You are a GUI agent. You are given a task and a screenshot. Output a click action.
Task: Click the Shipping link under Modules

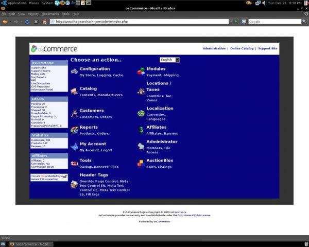coord(171,75)
